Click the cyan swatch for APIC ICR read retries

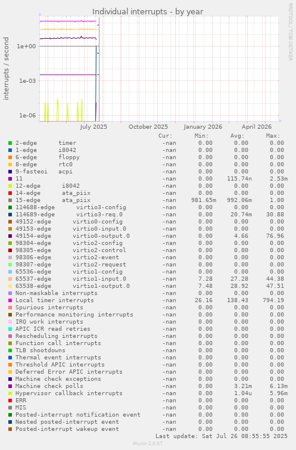(10, 329)
